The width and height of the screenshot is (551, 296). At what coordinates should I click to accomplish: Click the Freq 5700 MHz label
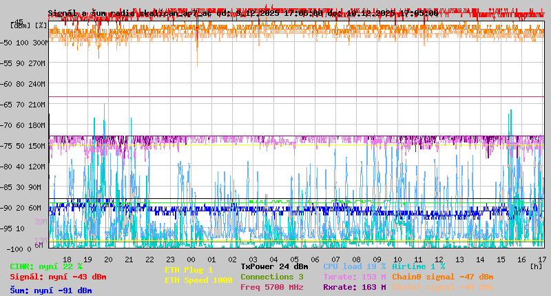tap(271, 287)
